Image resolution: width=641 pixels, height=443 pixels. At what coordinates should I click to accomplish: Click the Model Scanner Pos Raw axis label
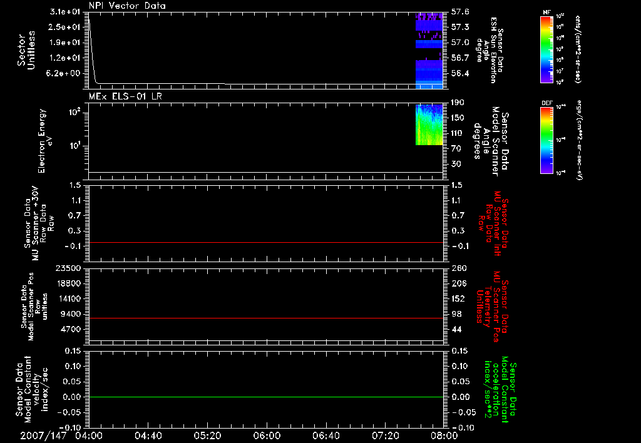(x=34, y=307)
